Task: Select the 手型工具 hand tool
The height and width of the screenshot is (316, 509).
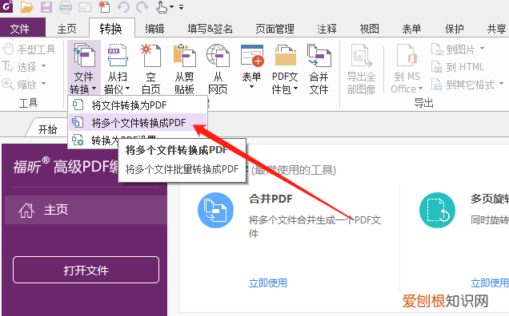Action: coord(30,49)
